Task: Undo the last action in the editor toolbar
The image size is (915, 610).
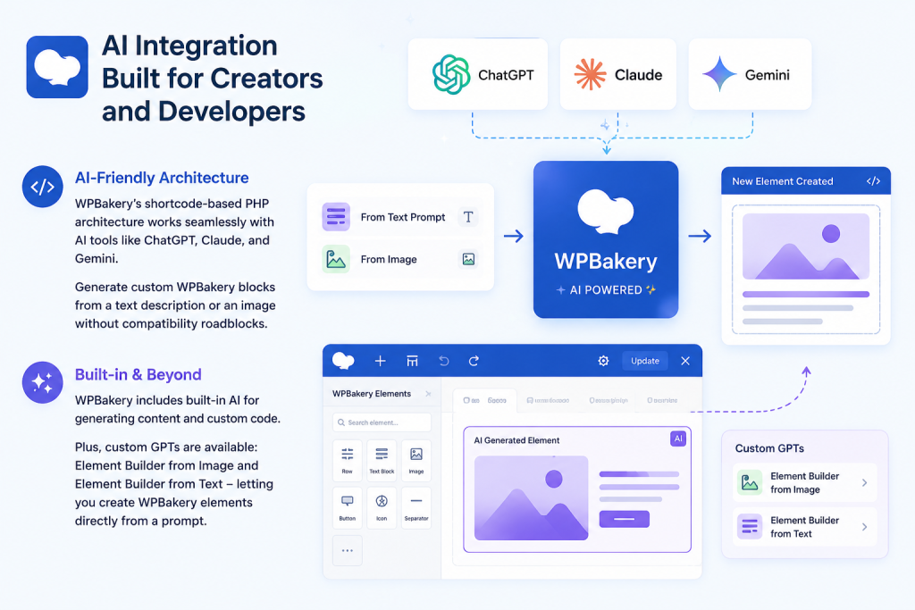Action: [x=444, y=361]
